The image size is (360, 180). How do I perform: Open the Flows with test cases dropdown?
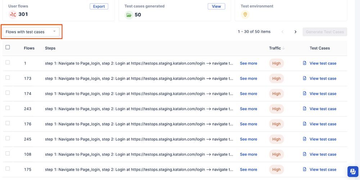(x=31, y=32)
